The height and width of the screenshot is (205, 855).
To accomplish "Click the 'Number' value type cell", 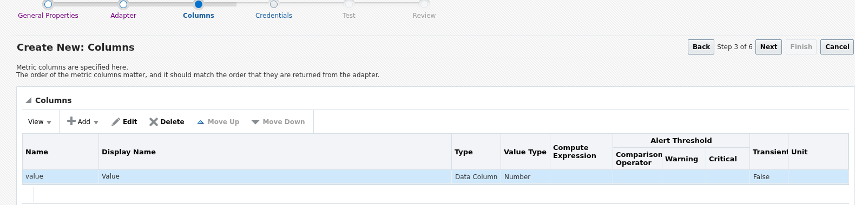I will click(525, 177).
